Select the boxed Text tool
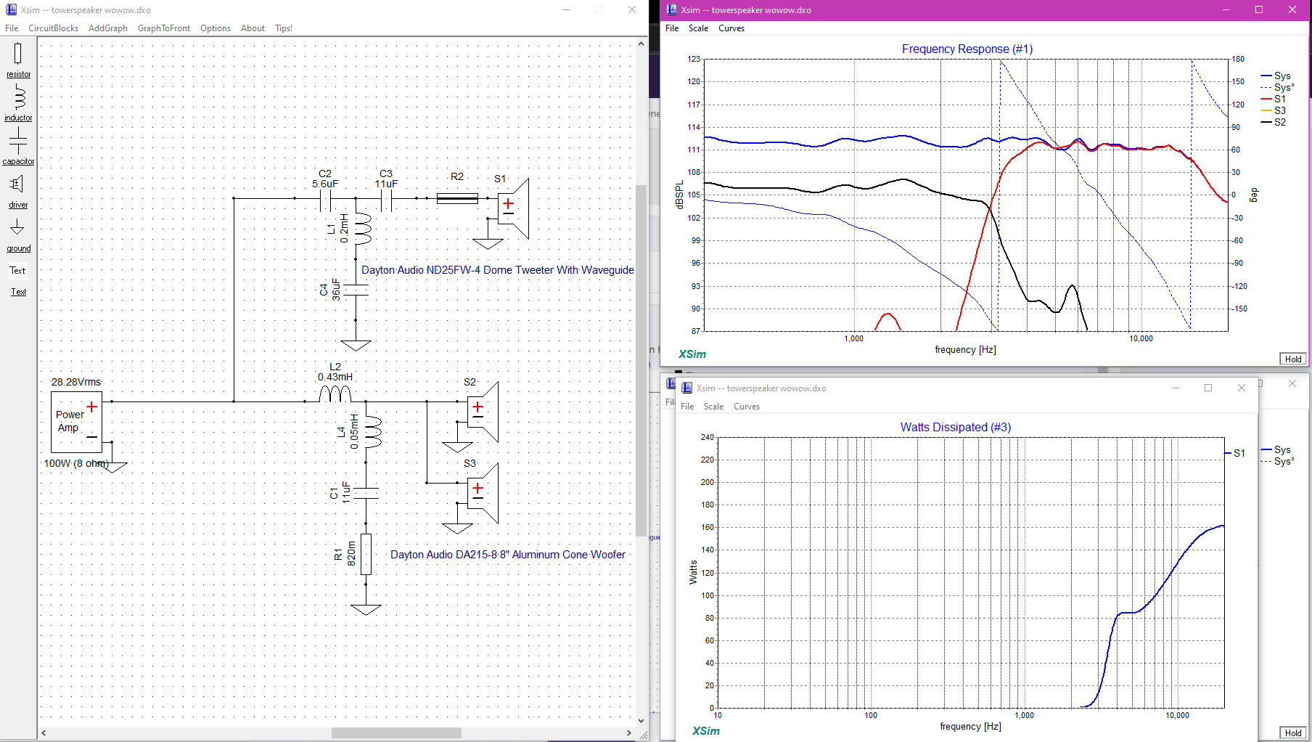Screen dimensions: 1312x742 (x=17, y=270)
